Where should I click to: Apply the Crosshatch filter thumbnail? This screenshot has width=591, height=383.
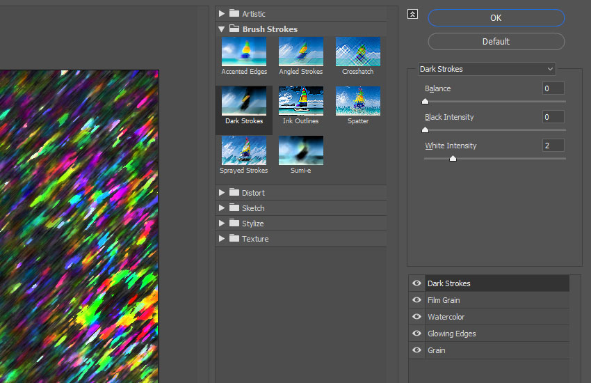click(357, 52)
